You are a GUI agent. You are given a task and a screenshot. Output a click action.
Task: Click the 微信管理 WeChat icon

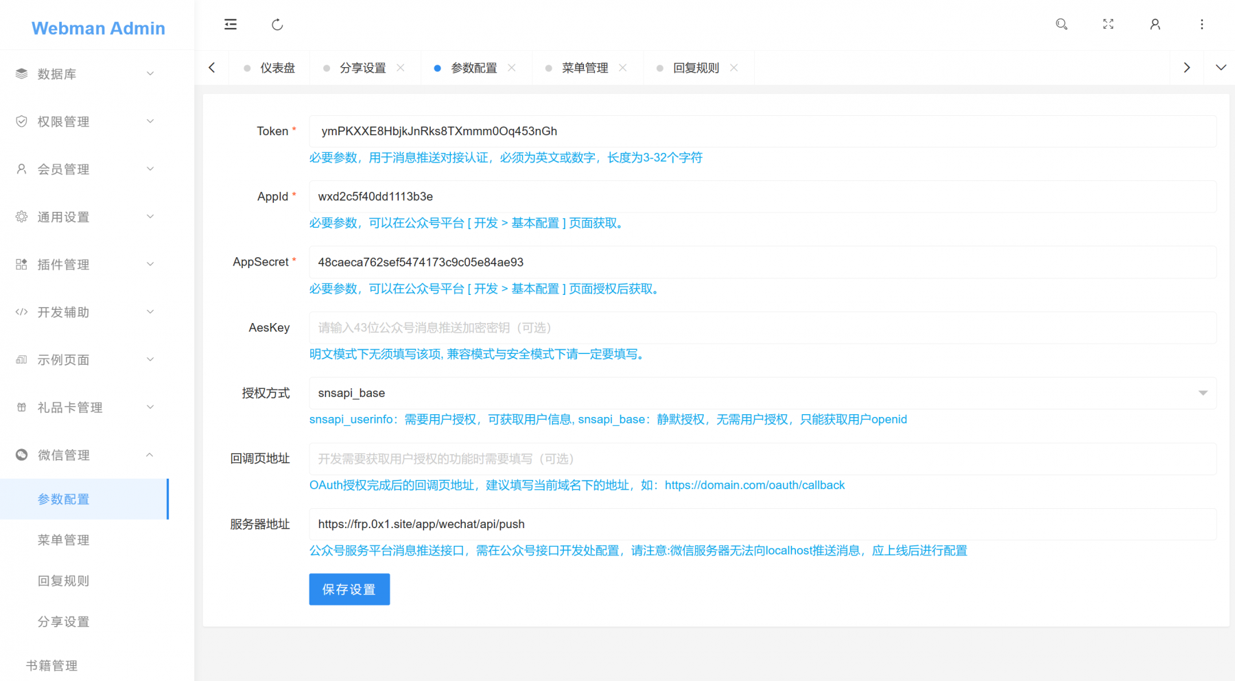coord(22,455)
